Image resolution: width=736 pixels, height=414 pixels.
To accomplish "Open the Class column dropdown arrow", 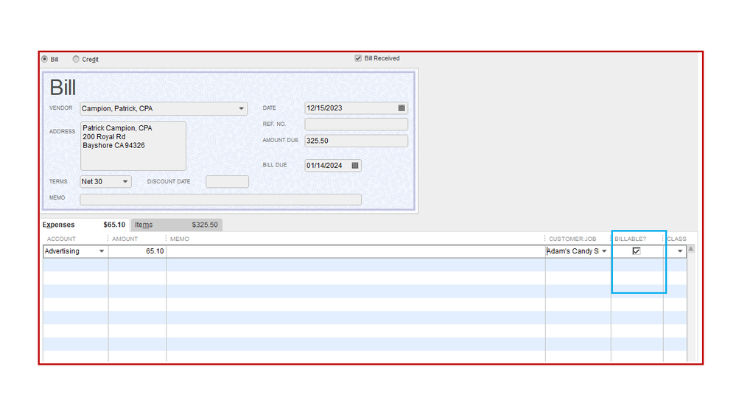I will 680,251.
